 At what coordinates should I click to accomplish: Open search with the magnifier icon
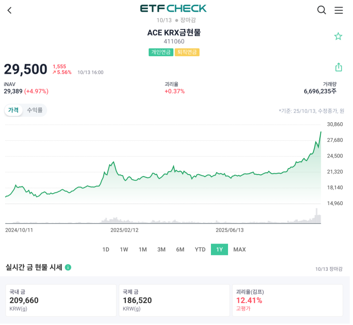[322, 10]
